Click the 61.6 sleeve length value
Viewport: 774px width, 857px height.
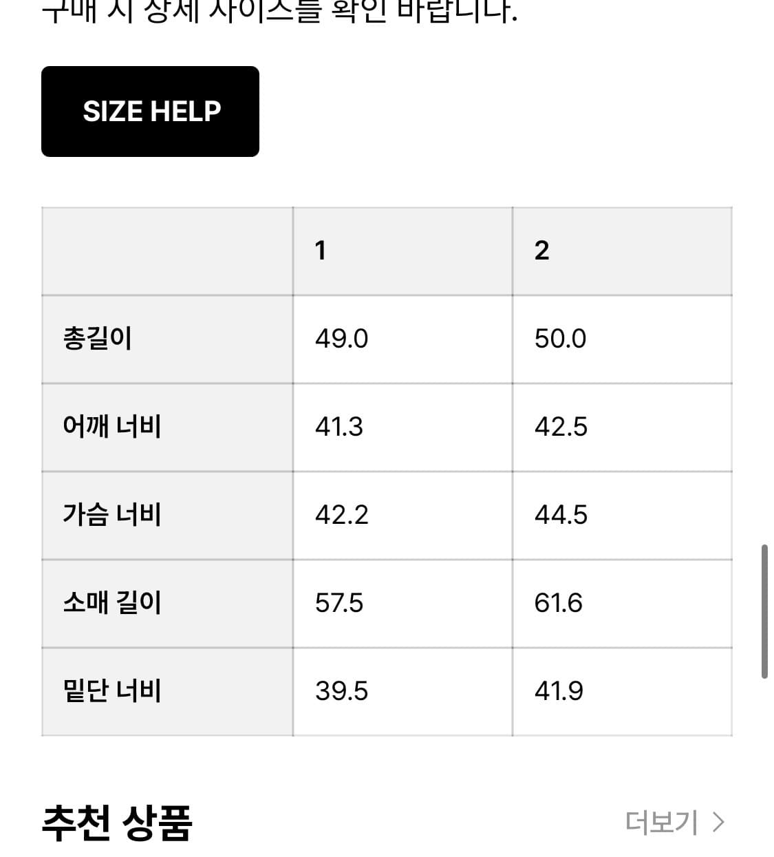point(559,603)
